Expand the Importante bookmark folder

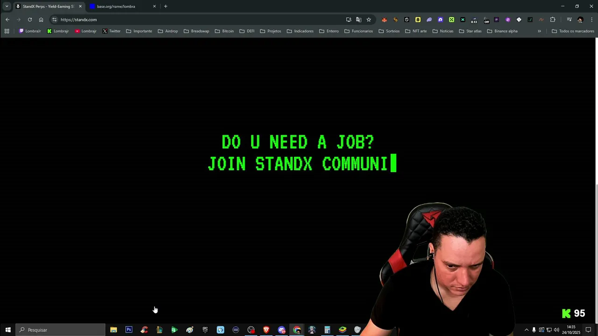pyautogui.click(x=139, y=31)
